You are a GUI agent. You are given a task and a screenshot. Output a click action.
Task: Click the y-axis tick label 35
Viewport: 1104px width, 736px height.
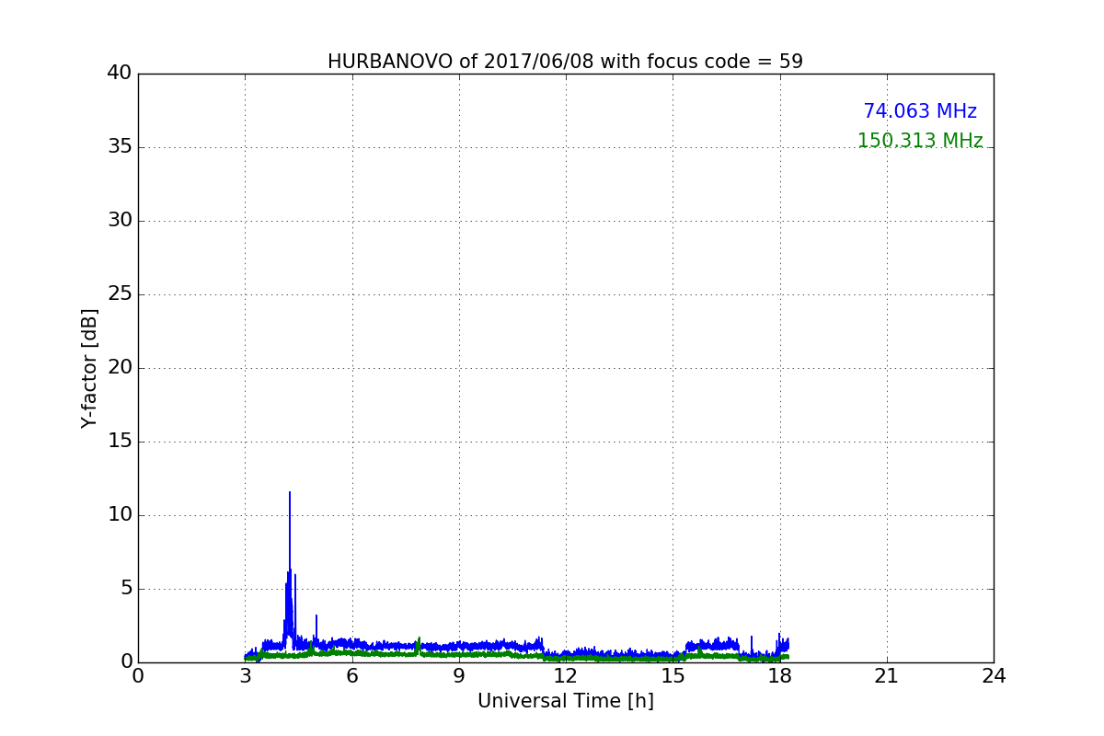tap(120, 147)
